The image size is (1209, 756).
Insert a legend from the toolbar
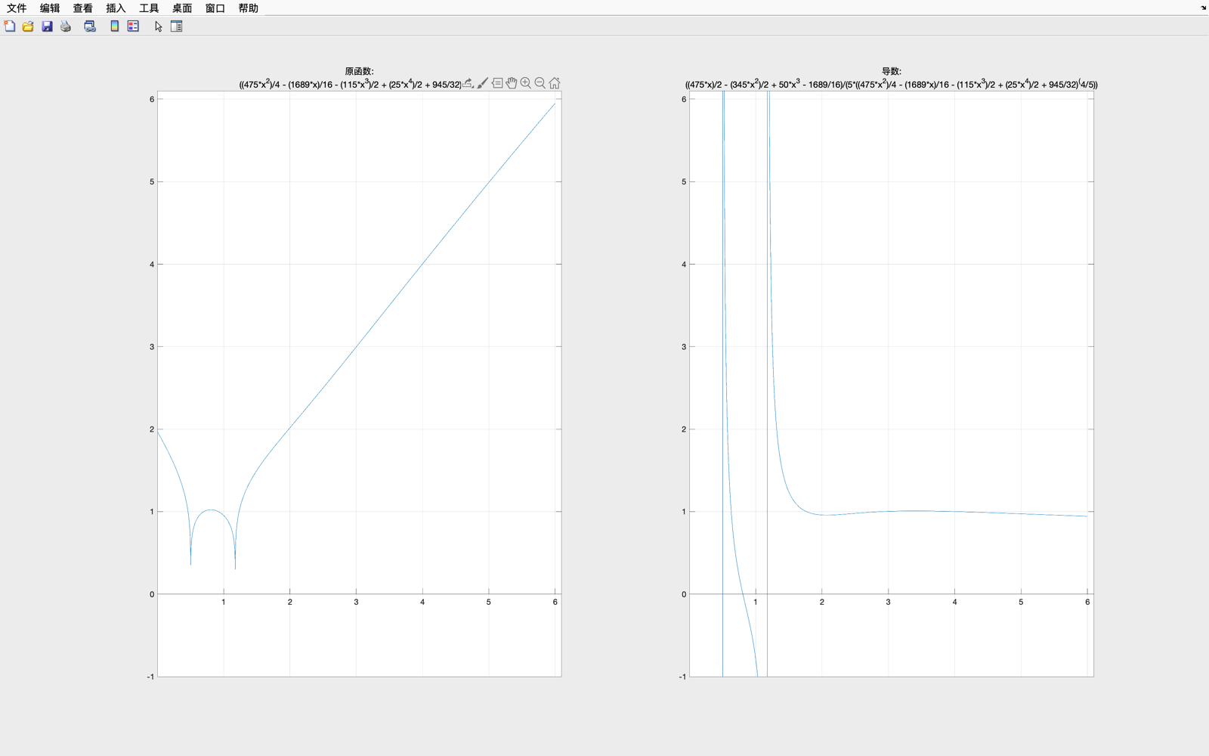point(133,26)
